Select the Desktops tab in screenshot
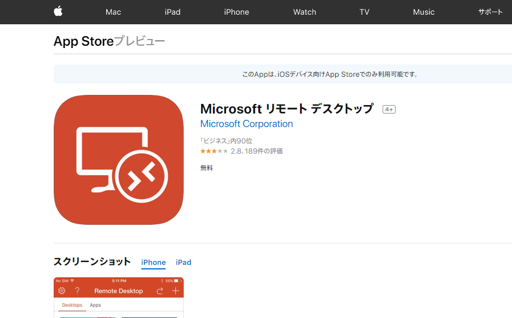The height and width of the screenshot is (318, 512). click(72, 305)
